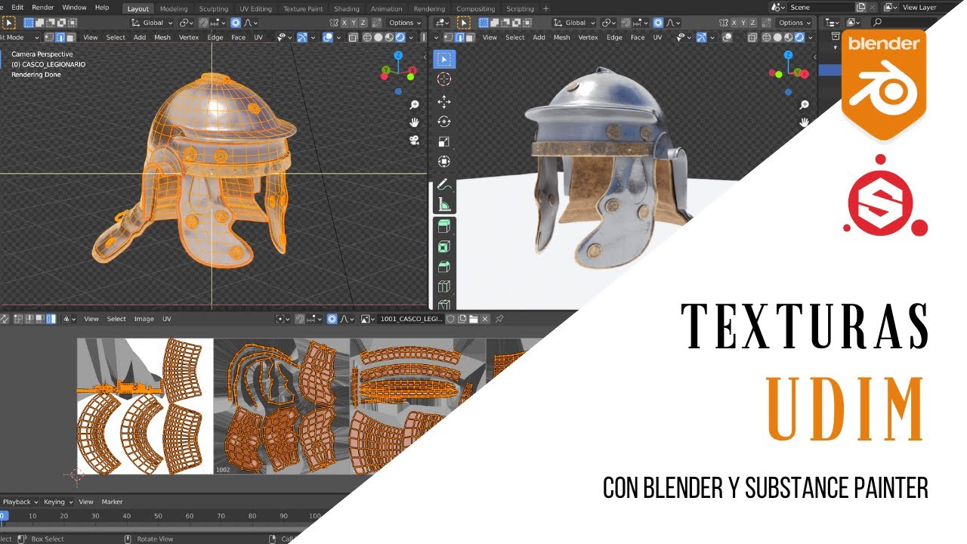Unlink image with X in UV editor
Viewport: 967px width, 544px height.
(x=485, y=319)
